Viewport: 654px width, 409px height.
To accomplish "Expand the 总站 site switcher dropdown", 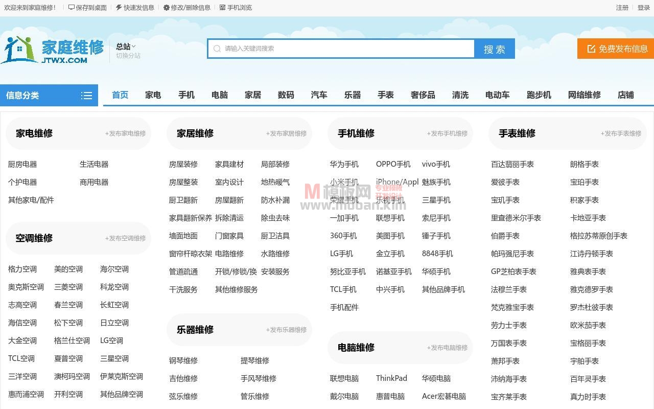I will coord(126,47).
